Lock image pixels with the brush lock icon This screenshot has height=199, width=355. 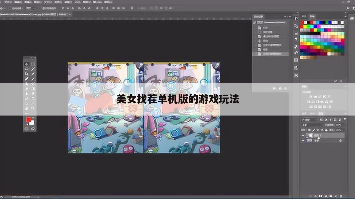[x=313, y=130]
